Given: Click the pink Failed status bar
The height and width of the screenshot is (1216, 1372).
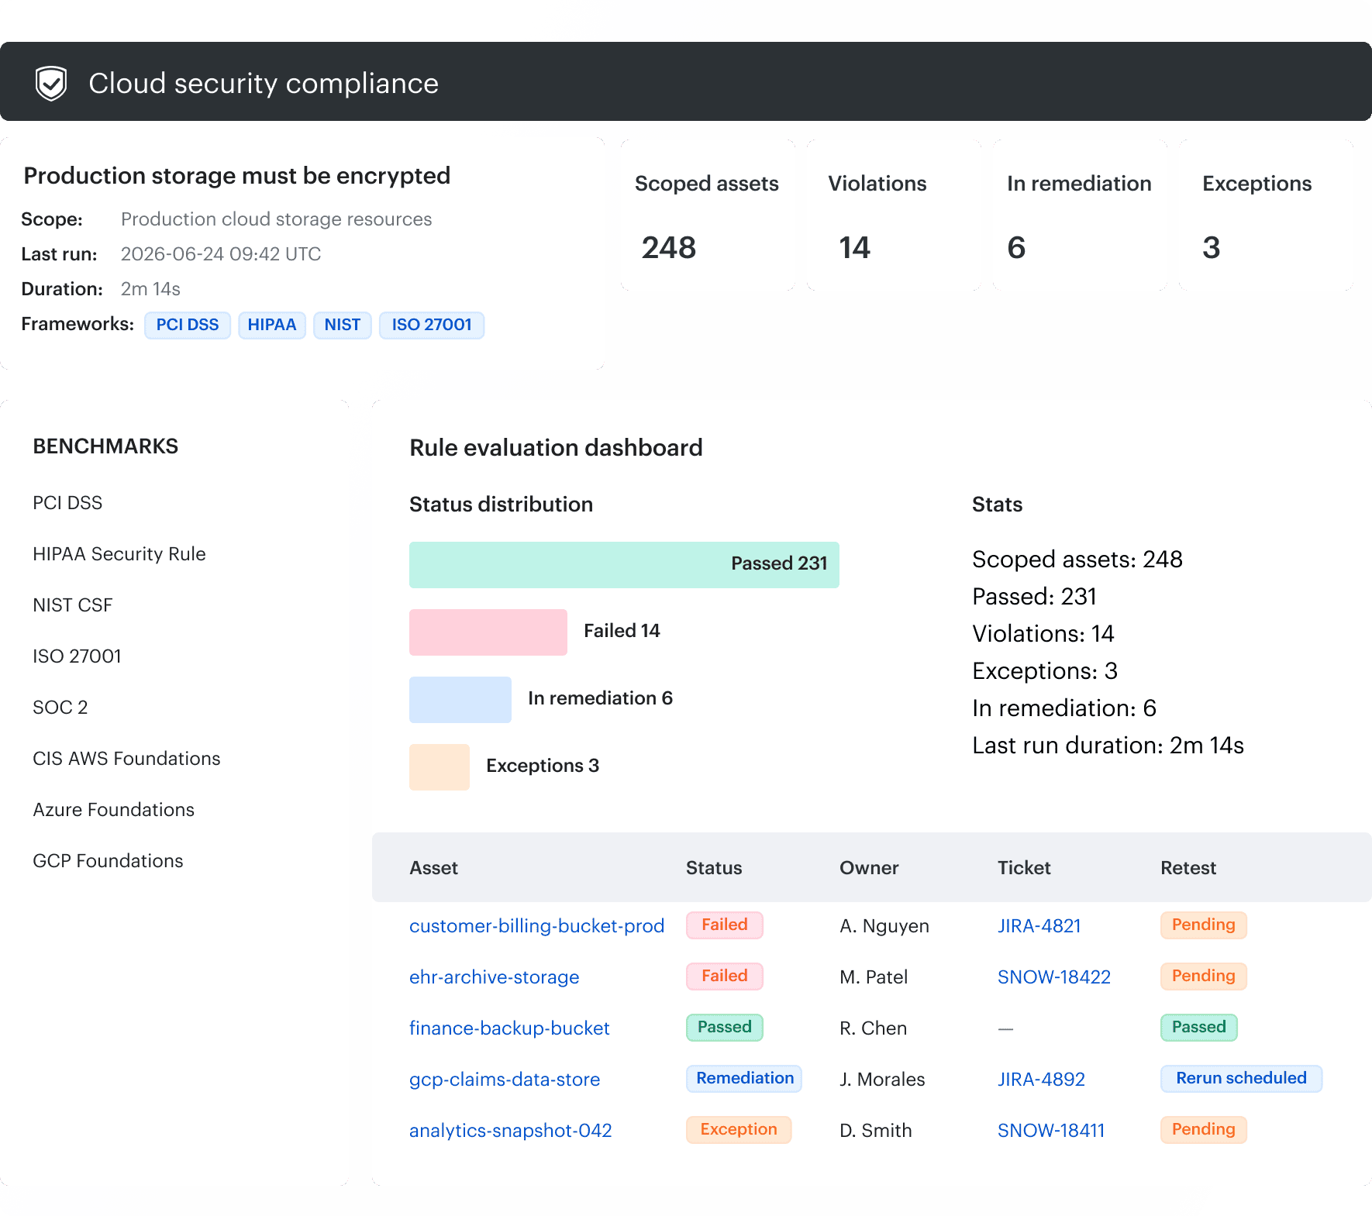Looking at the screenshot, I should point(488,632).
